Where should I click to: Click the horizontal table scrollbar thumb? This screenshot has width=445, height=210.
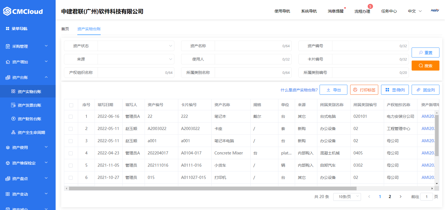tap(213, 188)
